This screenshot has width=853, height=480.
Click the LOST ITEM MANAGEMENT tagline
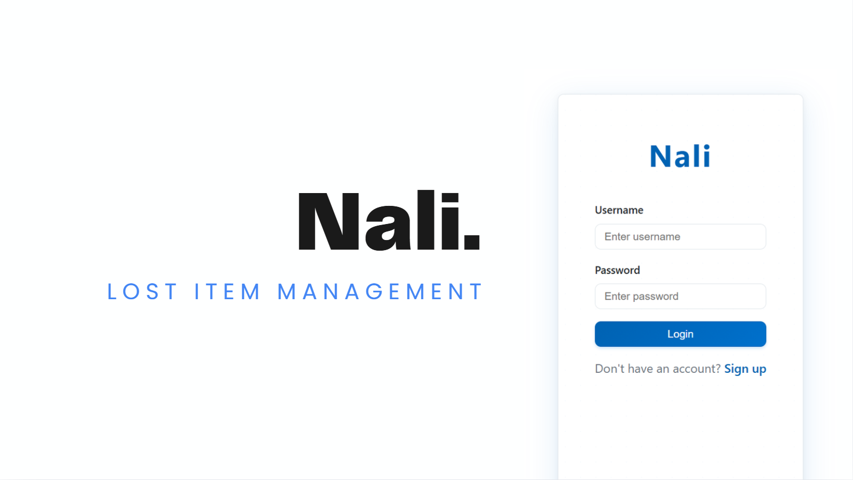295,292
